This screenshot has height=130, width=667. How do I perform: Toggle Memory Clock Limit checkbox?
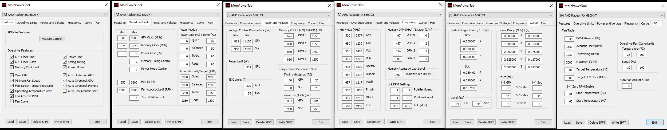click(12, 67)
